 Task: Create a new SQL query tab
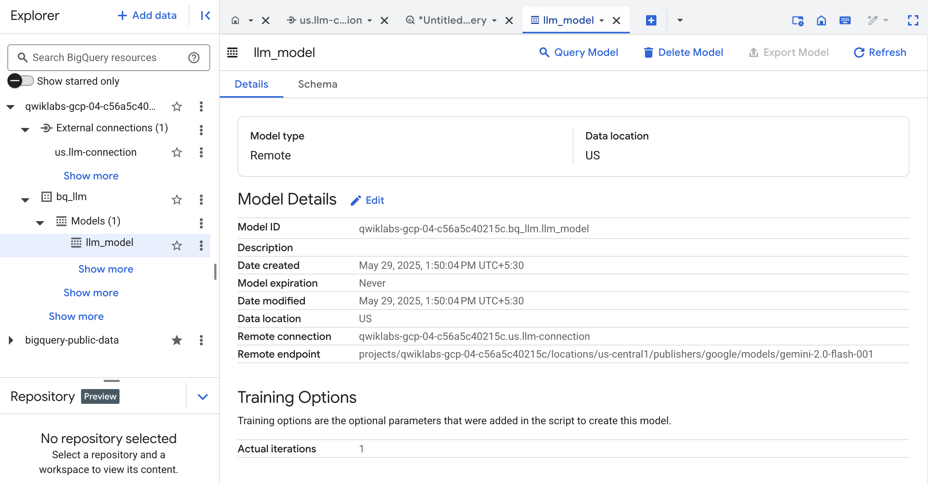pos(651,20)
